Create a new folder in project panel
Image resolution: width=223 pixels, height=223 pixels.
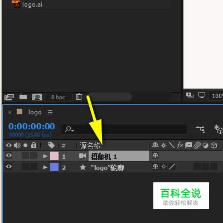(x=23, y=96)
